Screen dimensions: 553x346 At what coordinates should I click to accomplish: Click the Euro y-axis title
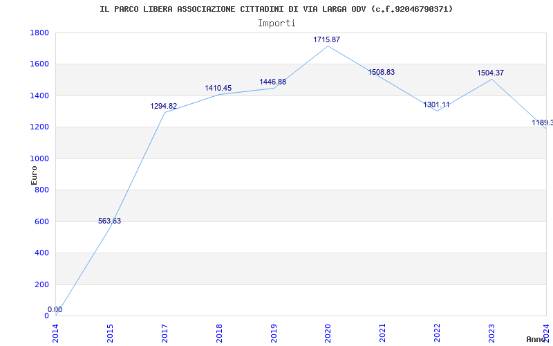point(35,174)
